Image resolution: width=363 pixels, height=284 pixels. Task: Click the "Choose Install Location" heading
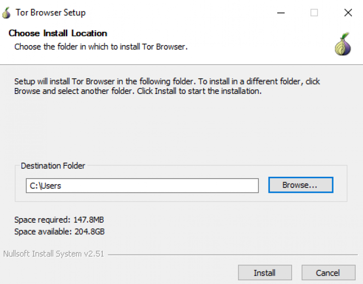point(58,33)
